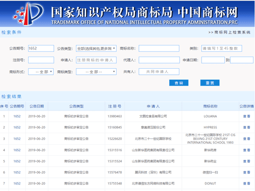Click registration number 15160845

click(115, 127)
